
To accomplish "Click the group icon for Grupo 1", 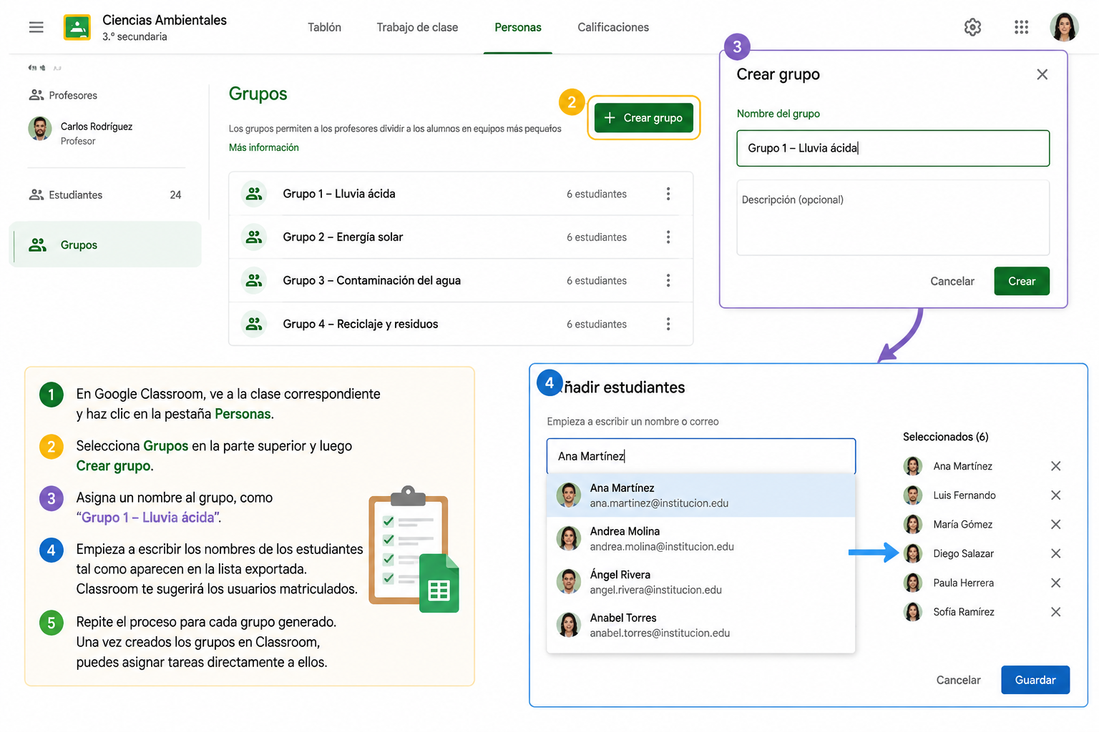I will point(254,194).
